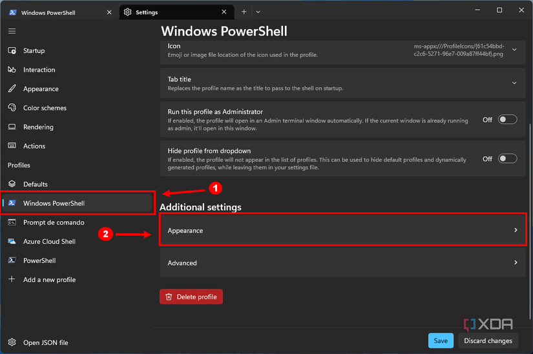Expand the Icon setting chevron
533x354 pixels.
point(514,50)
